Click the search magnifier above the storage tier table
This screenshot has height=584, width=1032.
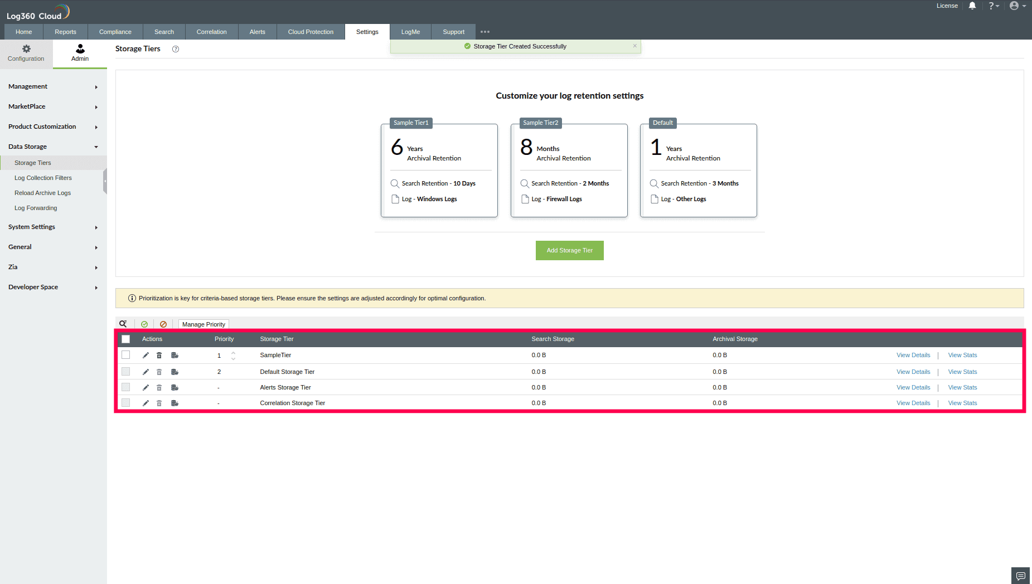point(123,323)
